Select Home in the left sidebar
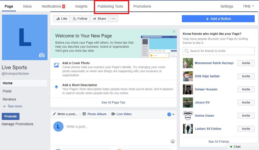Screen dimensions: 259x150 click(24, 83)
